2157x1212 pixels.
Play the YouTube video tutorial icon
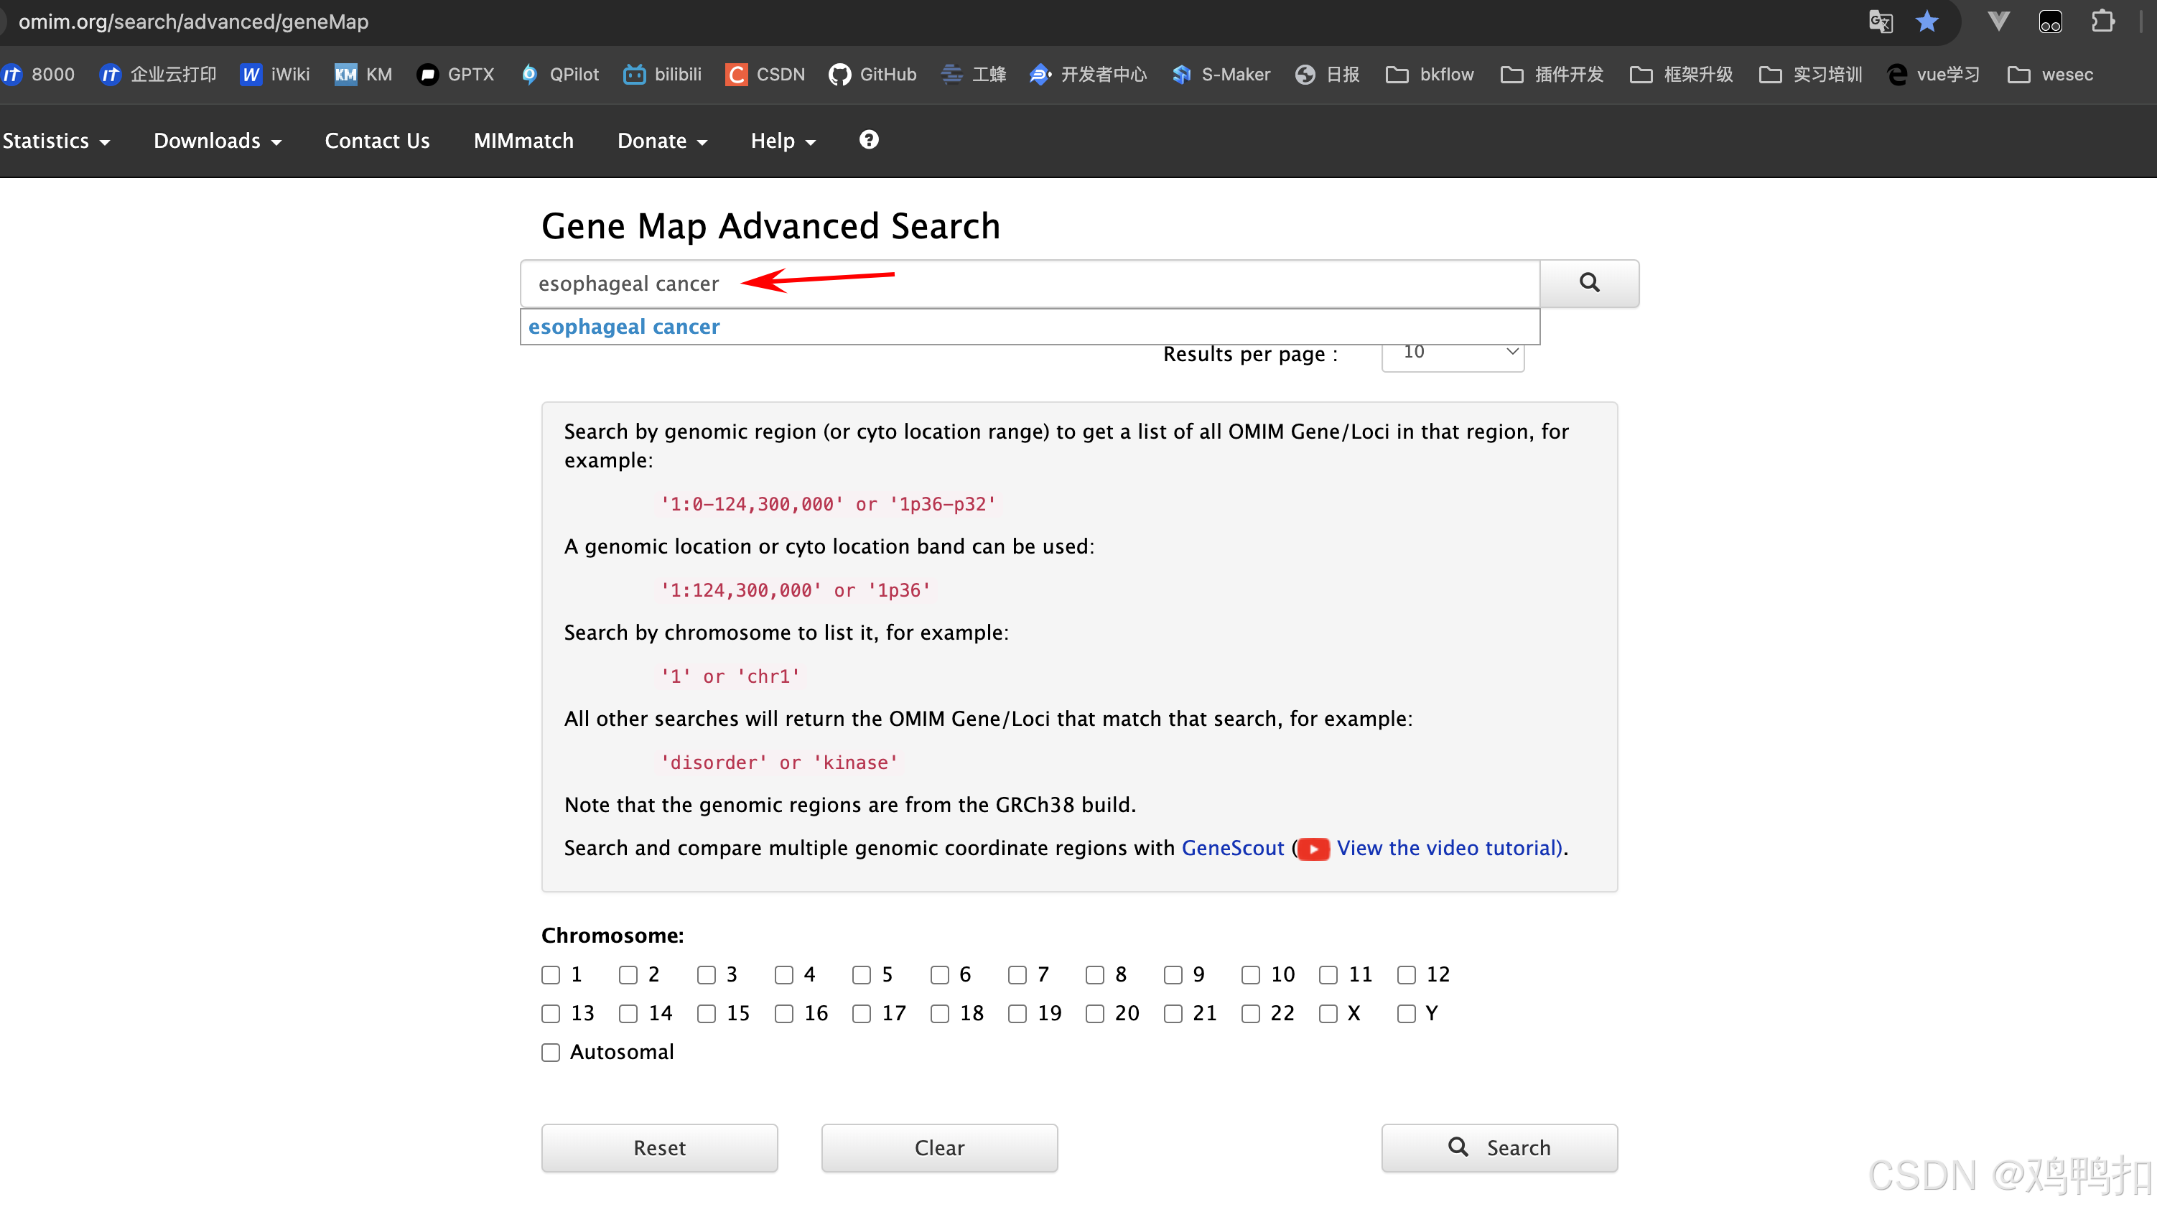coord(1313,849)
